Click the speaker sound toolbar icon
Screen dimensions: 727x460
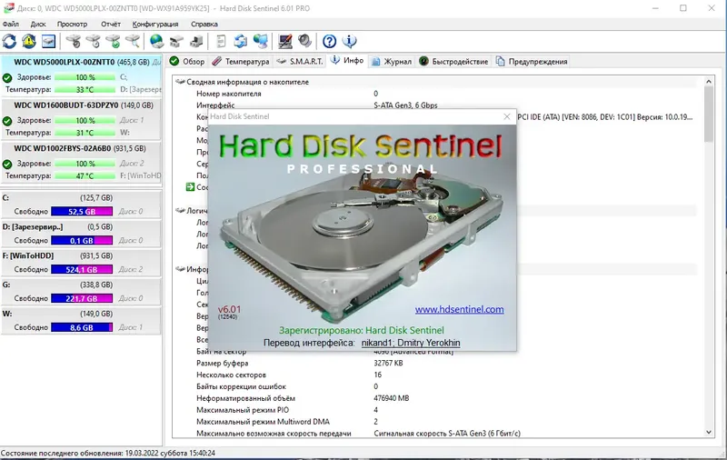pyautogui.click(x=304, y=41)
